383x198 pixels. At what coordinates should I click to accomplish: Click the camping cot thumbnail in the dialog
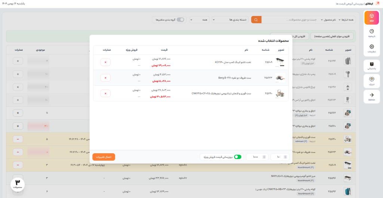coord(280,62)
